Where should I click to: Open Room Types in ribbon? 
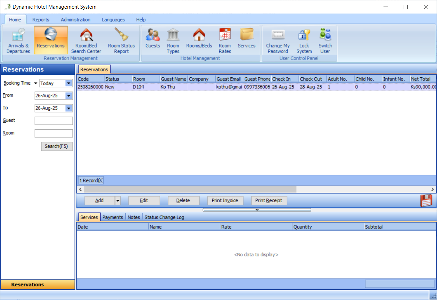(173, 40)
